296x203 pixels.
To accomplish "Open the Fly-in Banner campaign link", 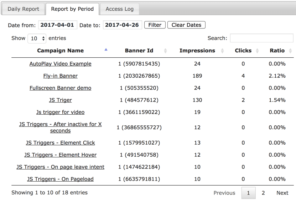I will coord(60,76).
